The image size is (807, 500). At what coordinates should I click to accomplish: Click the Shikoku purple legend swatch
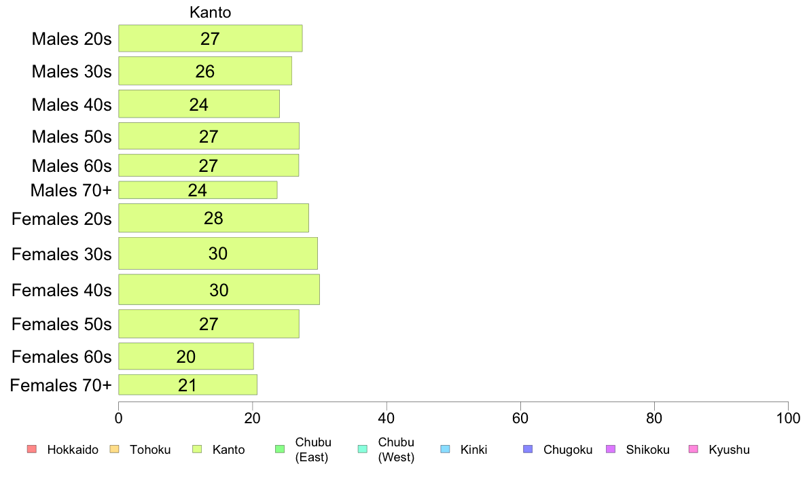click(x=611, y=449)
